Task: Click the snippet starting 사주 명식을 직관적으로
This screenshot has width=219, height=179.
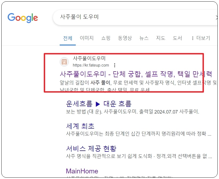Action: 139,156
